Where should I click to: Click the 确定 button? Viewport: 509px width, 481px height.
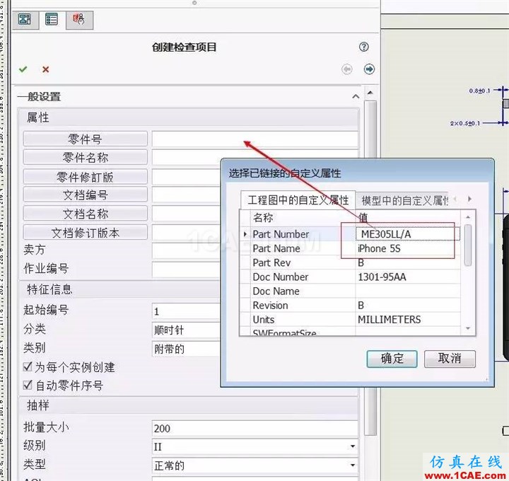pyautogui.click(x=392, y=359)
